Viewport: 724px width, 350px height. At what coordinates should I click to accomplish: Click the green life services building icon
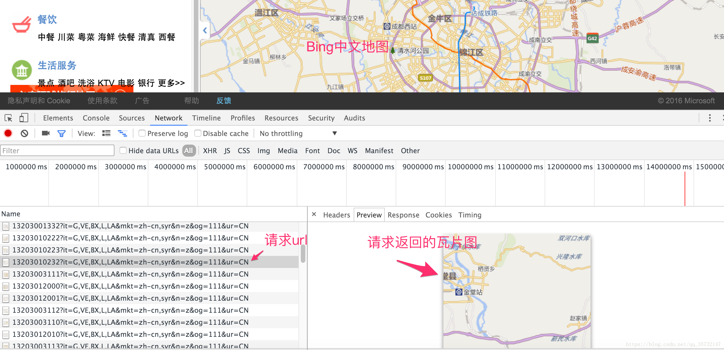coord(22,70)
